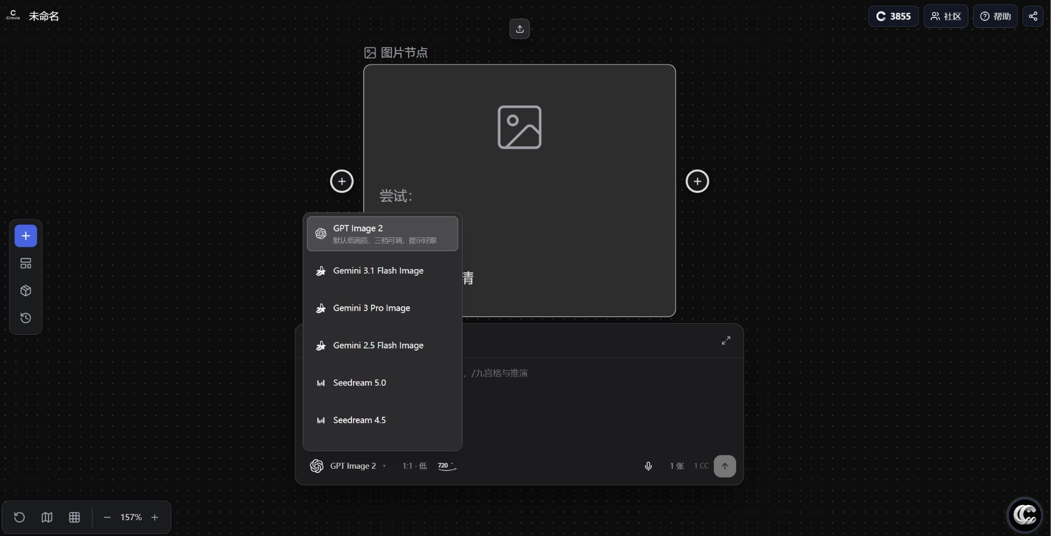
Task: Open the floating assistant logo at bottom-right
Action: pos(1025,515)
